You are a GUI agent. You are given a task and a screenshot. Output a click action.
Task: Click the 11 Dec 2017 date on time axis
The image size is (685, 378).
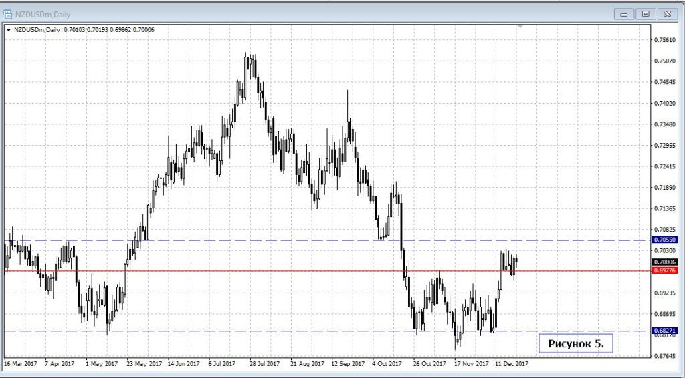512,365
